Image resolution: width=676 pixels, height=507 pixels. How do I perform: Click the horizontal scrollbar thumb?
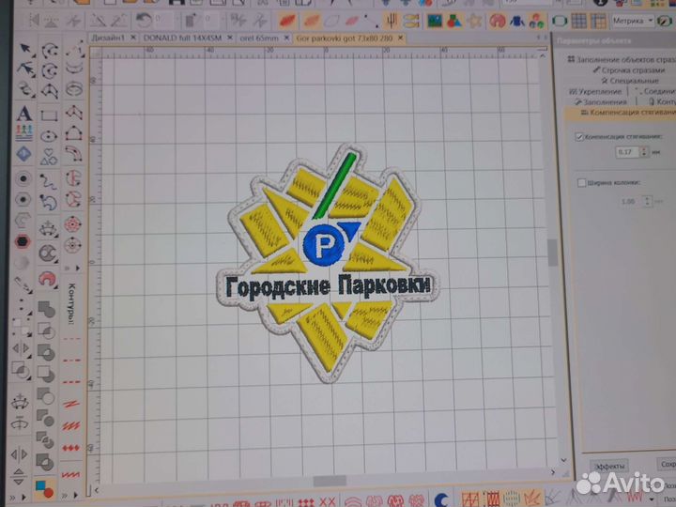coord(330,481)
